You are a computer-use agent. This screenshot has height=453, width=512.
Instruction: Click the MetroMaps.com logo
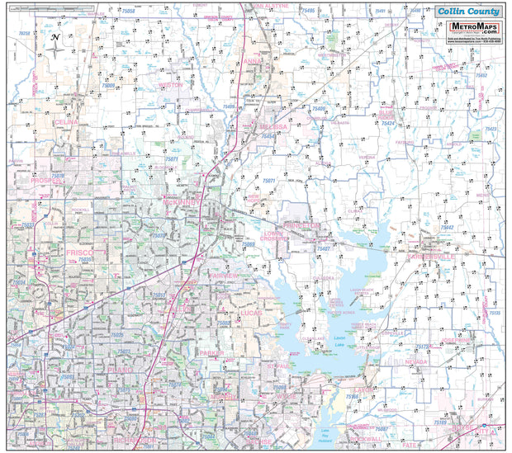475,28
